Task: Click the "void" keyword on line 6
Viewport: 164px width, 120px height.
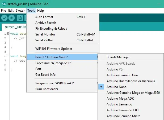Action: 14,56
